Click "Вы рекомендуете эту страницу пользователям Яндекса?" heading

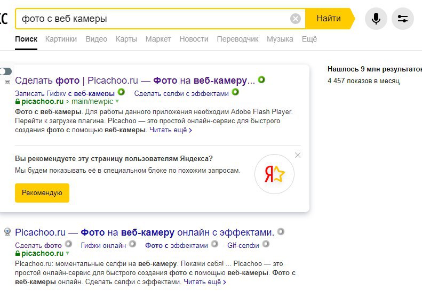click(114, 159)
